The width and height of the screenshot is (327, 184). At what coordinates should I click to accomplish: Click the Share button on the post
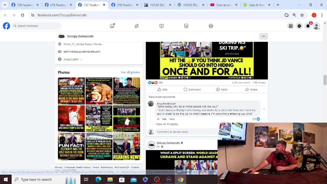pyautogui.click(x=251, y=89)
